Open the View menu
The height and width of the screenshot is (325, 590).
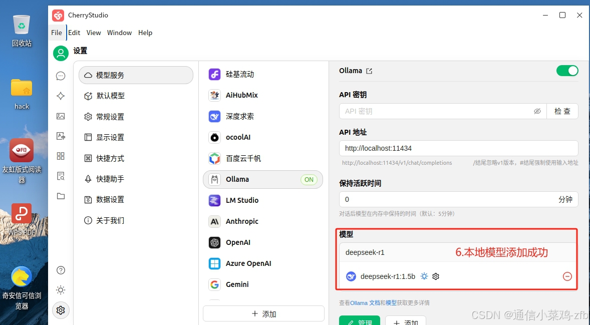pos(94,33)
